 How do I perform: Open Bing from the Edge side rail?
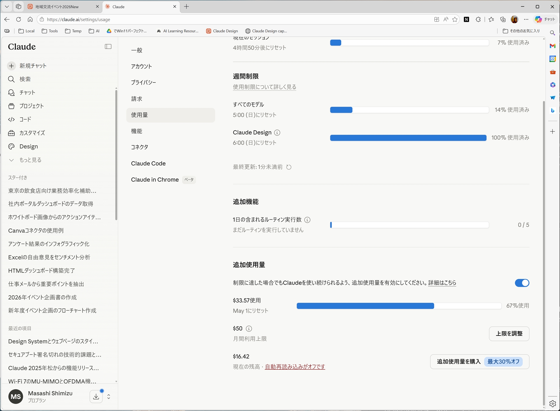[x=553, y=110]
